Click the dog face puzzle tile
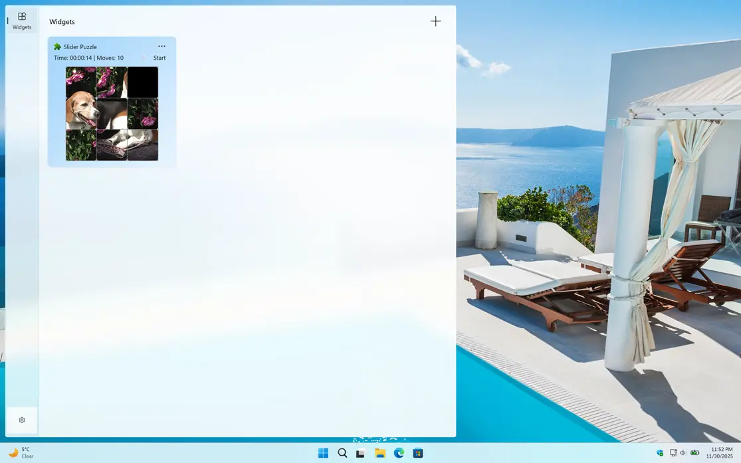741x463 pixels. [x=81, y=113]
